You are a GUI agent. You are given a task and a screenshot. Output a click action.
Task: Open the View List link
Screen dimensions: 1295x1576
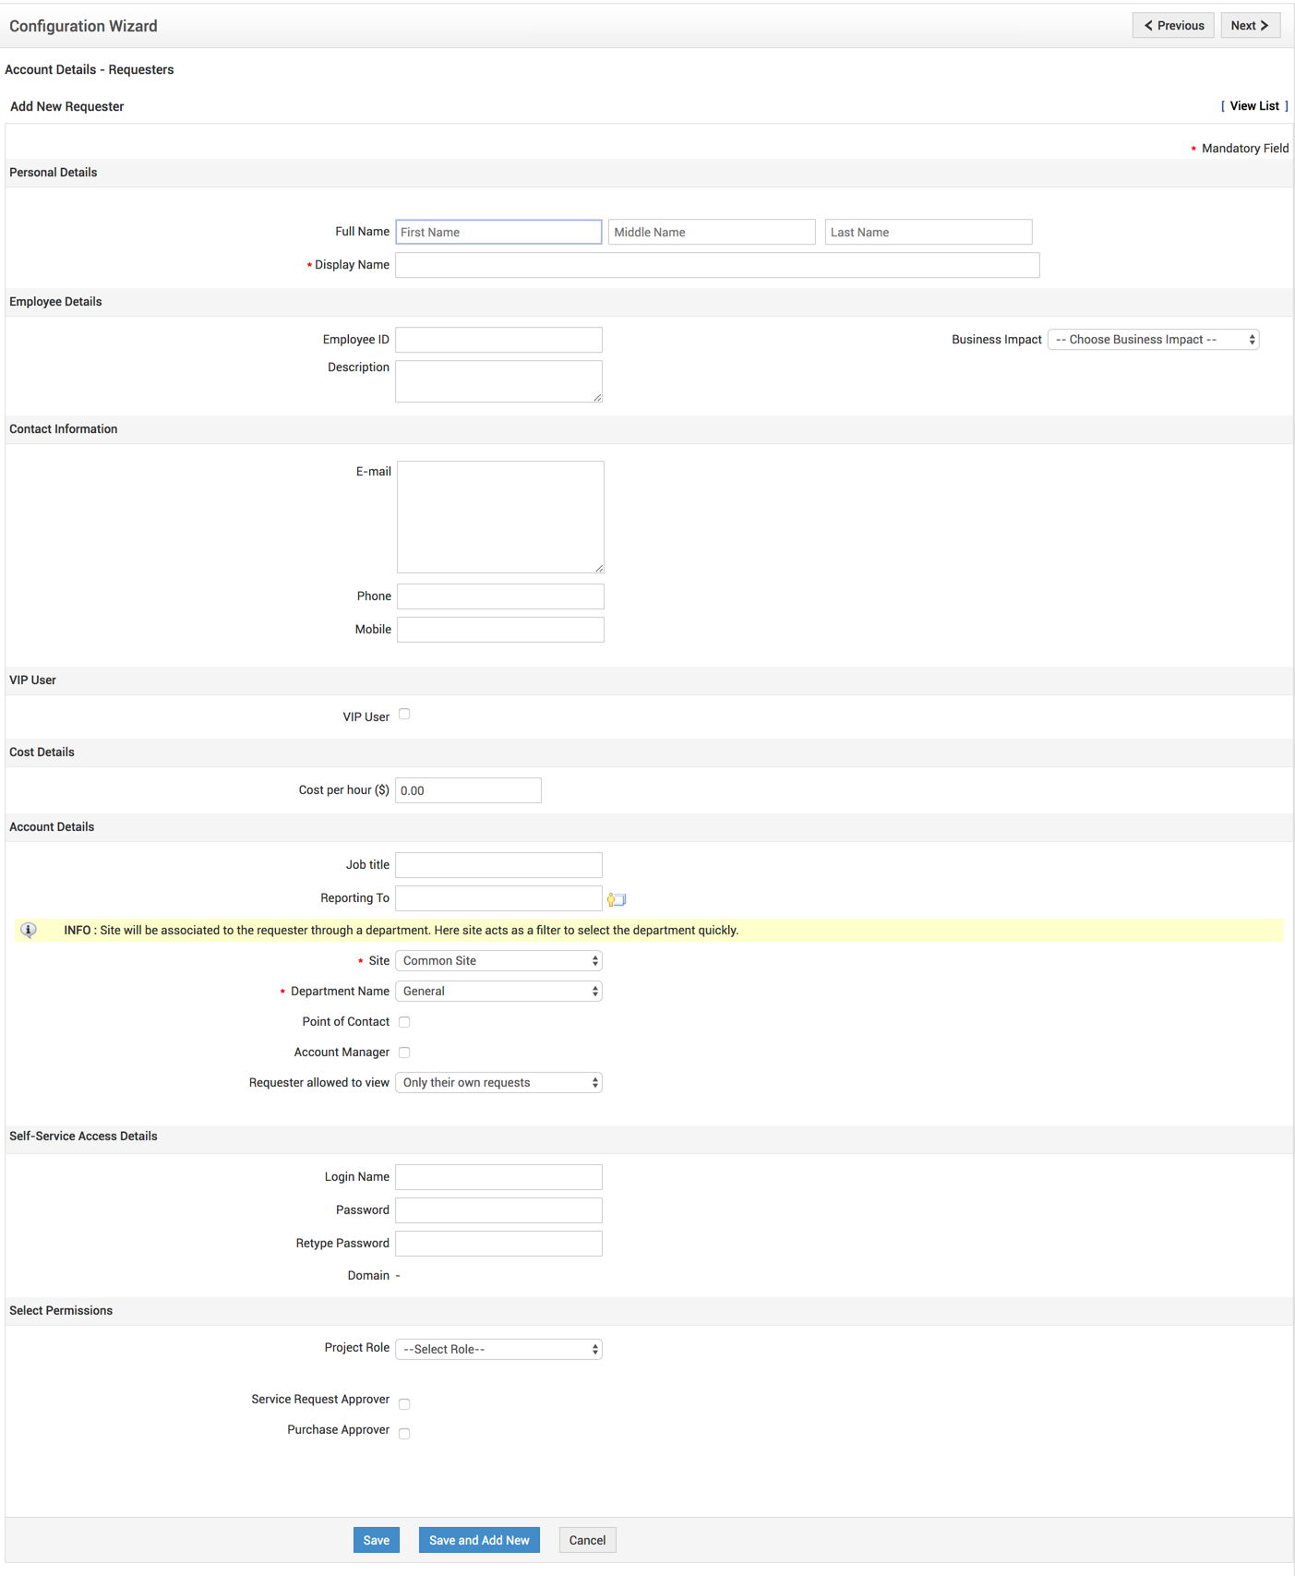(x=1254, y=106)
